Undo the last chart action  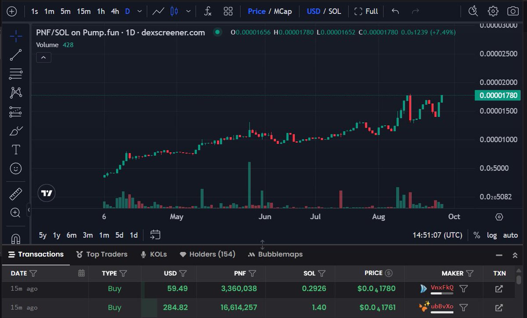click(395, 11)
